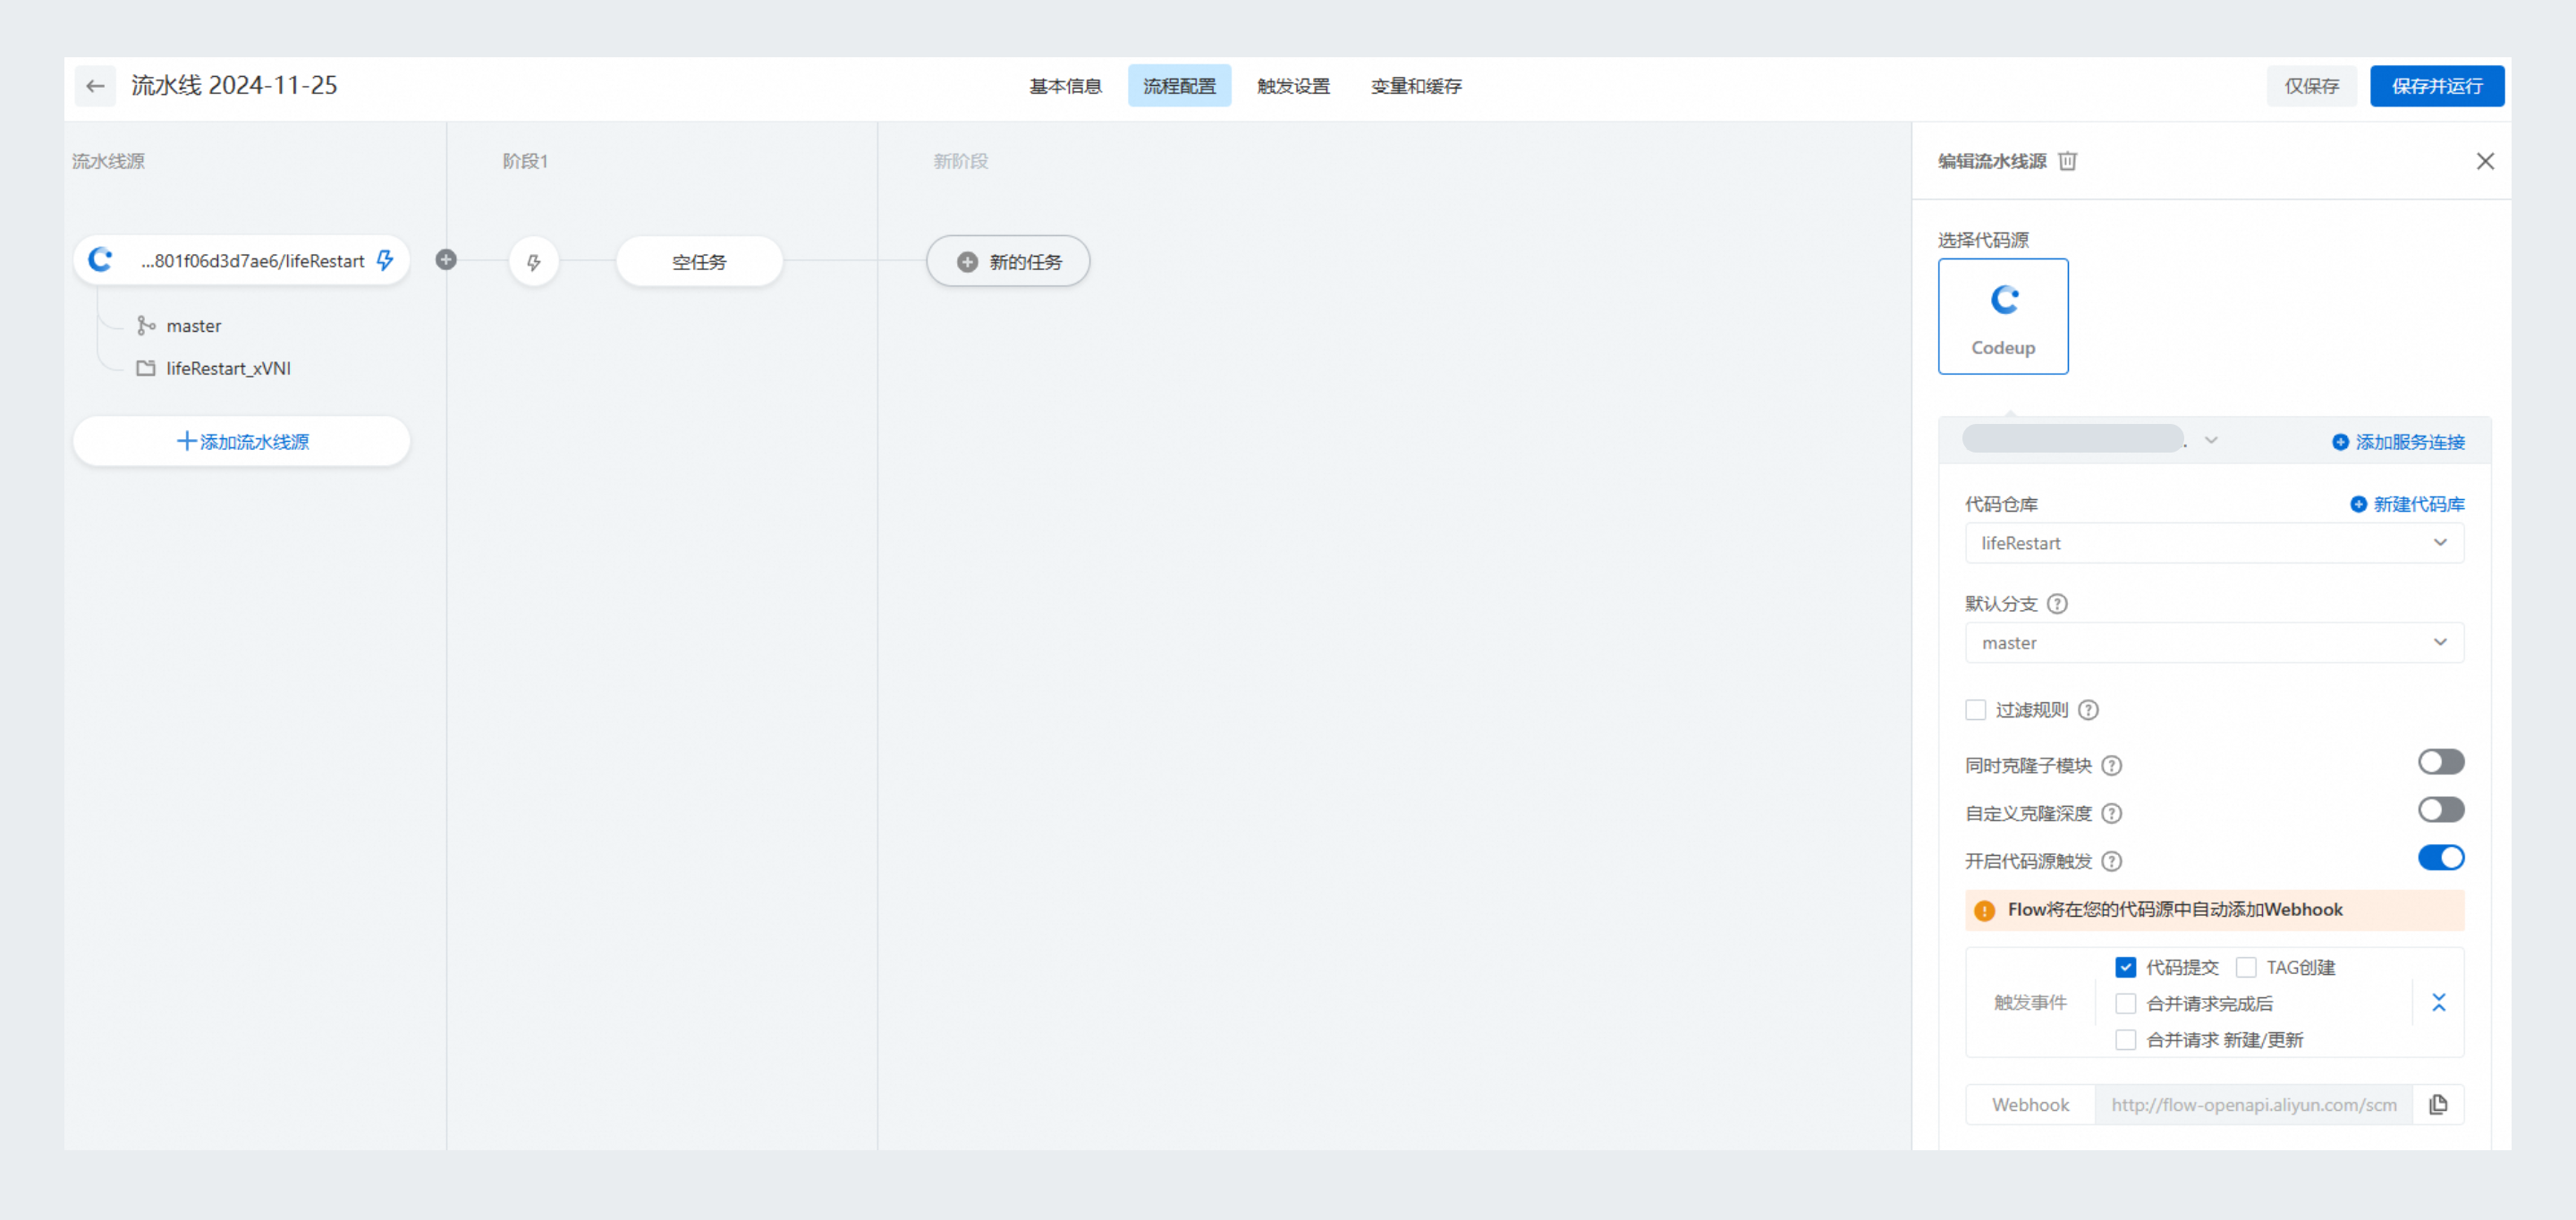Click the master branch icon in source tree
Viewport: 2576px width, 1220px height.
[146, 326]
